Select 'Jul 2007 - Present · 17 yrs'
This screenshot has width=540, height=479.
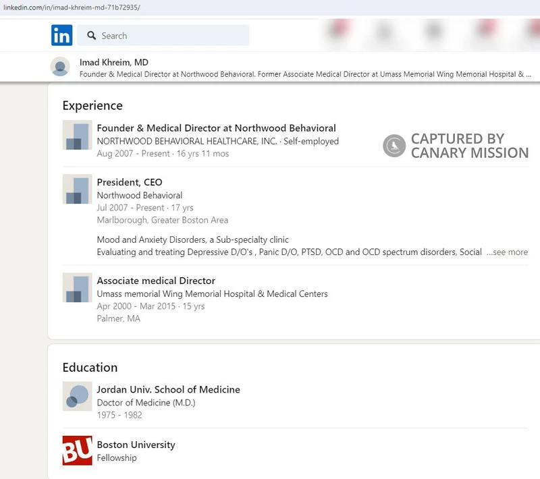click(145, 208)
